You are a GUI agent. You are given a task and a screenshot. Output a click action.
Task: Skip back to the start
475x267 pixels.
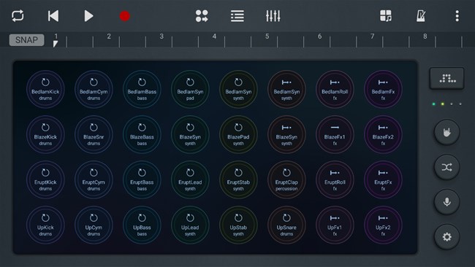pyautogui.click(x=53, y=16)
